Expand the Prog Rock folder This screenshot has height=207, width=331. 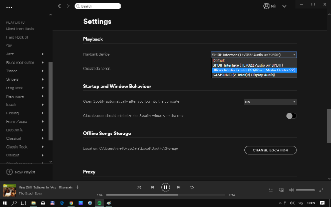coord(43,88)
